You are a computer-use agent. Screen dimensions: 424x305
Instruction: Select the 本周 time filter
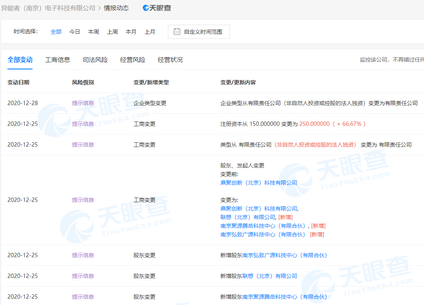(94, 32)
